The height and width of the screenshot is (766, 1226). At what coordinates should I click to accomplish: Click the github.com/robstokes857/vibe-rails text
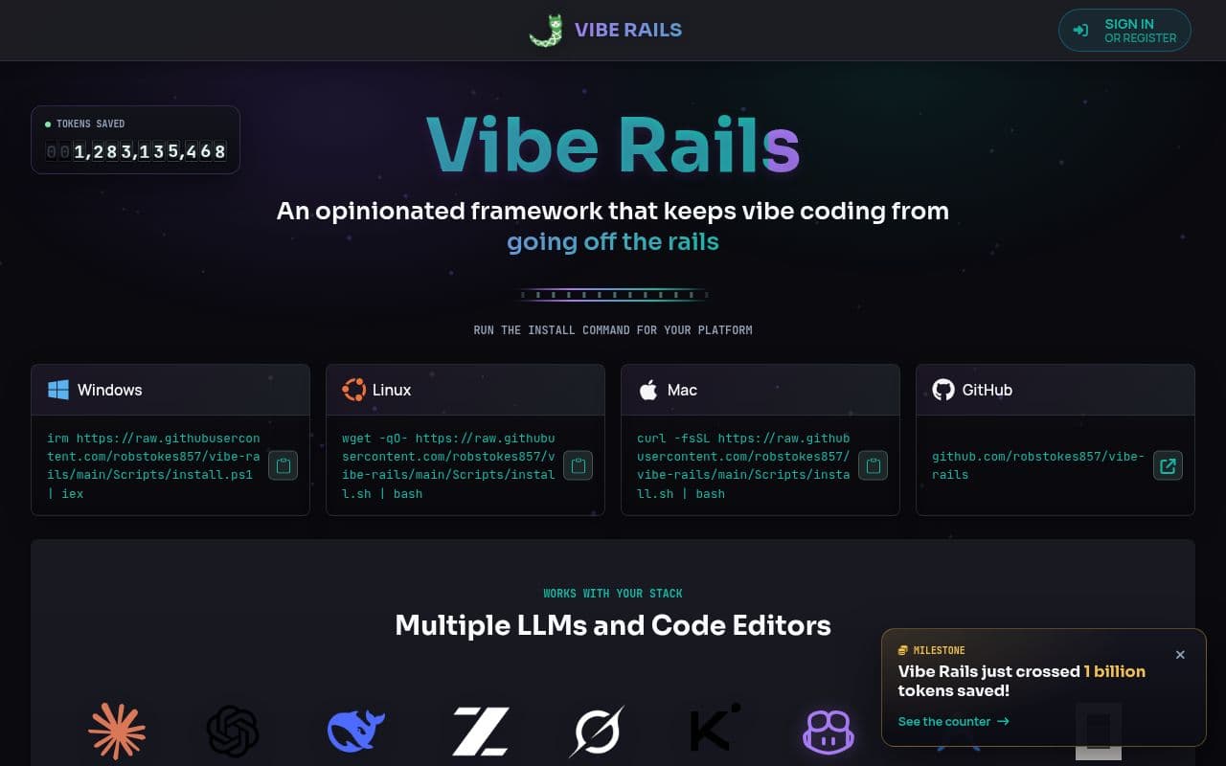tap(1038, 466)
